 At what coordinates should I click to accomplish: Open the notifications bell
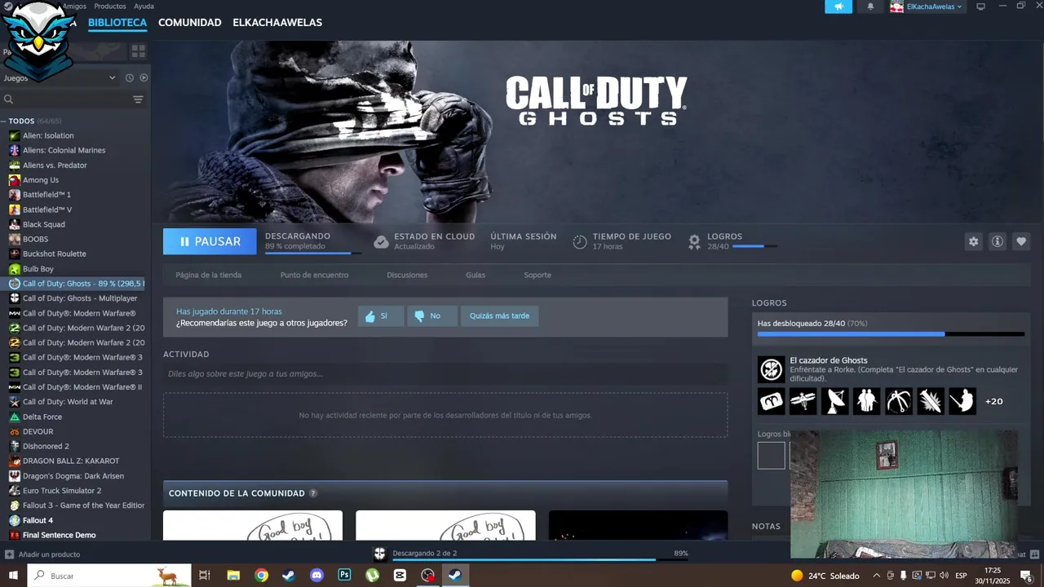[x=870, y=7]
